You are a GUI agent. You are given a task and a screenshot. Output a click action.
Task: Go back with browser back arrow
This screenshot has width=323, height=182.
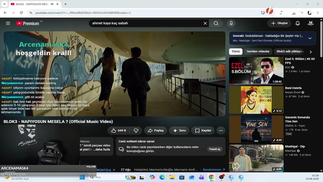click(5, 13)
